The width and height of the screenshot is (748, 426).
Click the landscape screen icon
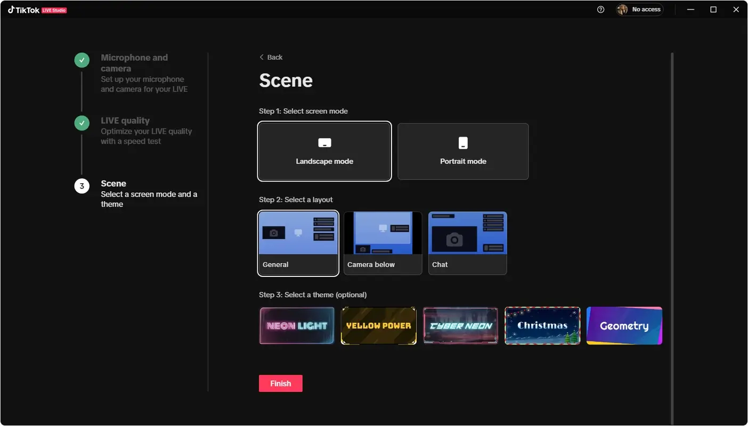(x=324, y=142)
